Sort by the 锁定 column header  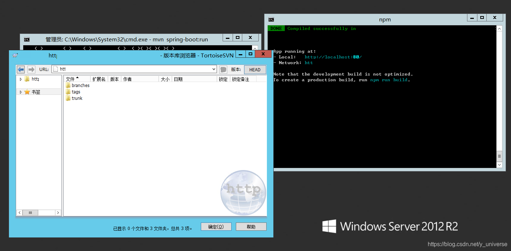tap(223, 79)
